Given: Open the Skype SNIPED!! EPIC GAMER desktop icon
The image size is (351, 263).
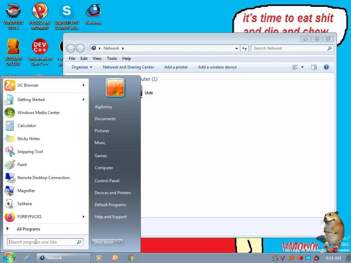Looking at the screenshot, I should 67,16.
